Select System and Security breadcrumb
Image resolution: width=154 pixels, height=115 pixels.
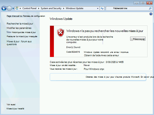click(x=51, y=8)
